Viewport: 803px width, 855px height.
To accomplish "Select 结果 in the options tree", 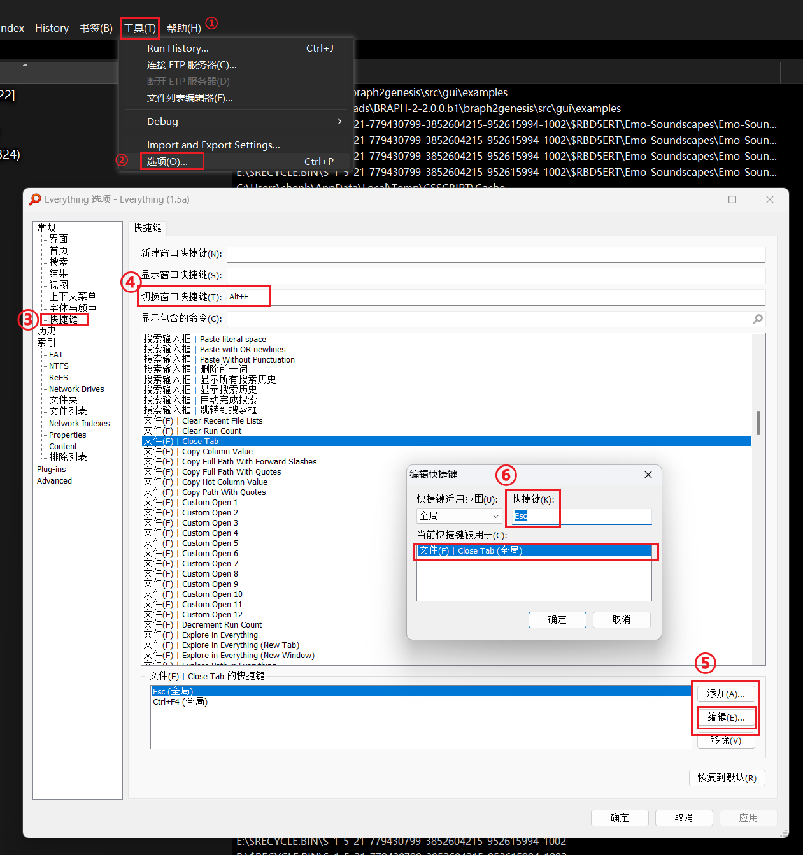I will click(59, 273).
